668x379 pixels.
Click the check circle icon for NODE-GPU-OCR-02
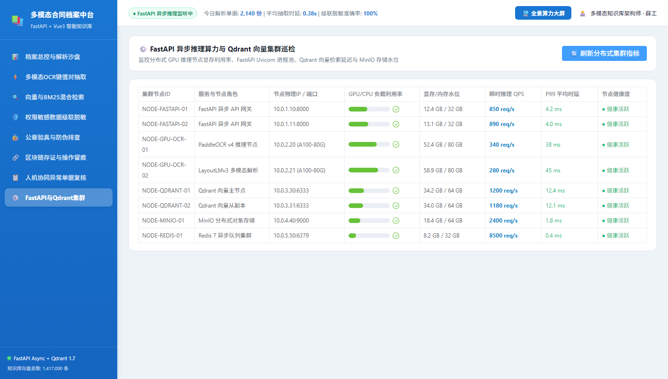(396, 170)
